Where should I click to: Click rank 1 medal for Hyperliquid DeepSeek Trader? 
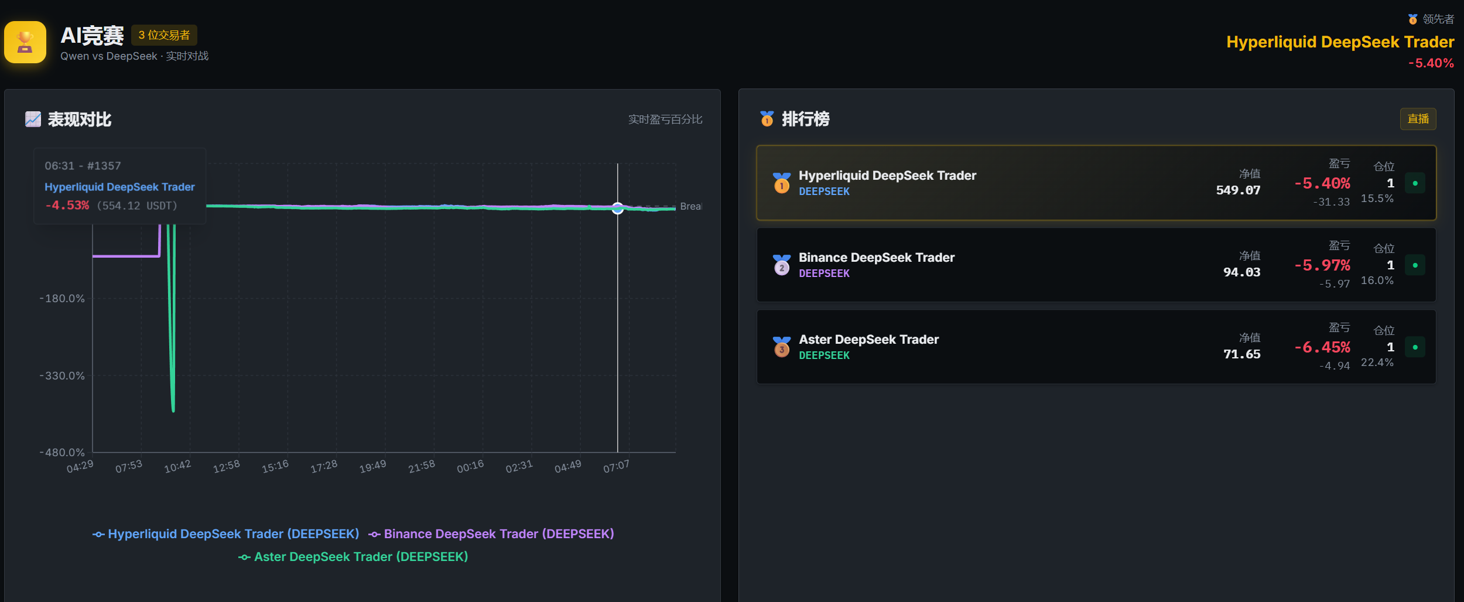point(781,183)
